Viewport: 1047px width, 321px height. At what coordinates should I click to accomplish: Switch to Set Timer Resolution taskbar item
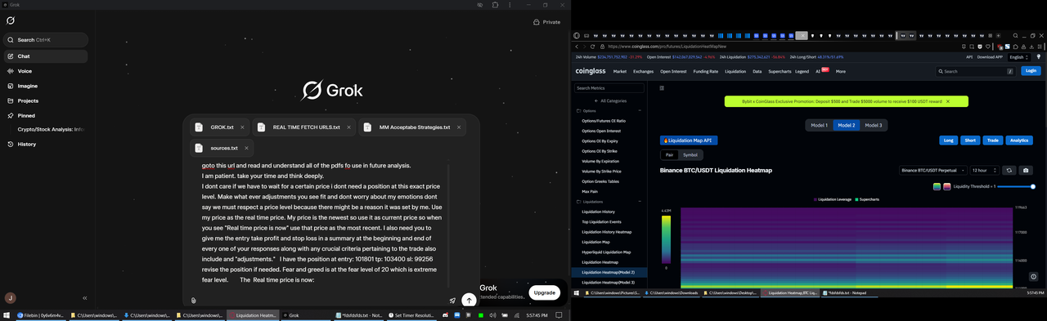411,315
